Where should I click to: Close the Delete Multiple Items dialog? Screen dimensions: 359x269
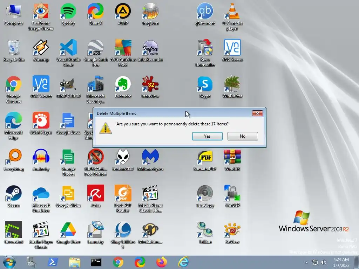[257, 113]
